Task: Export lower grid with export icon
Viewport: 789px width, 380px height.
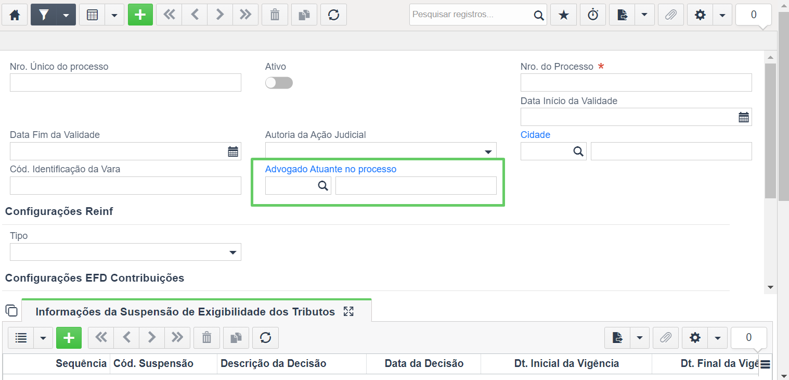Action: coord(617,338)
